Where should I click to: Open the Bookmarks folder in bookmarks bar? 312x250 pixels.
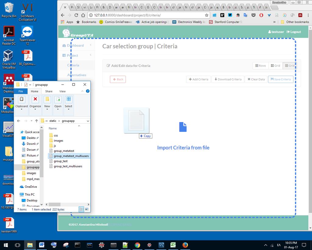pos(86,22)
